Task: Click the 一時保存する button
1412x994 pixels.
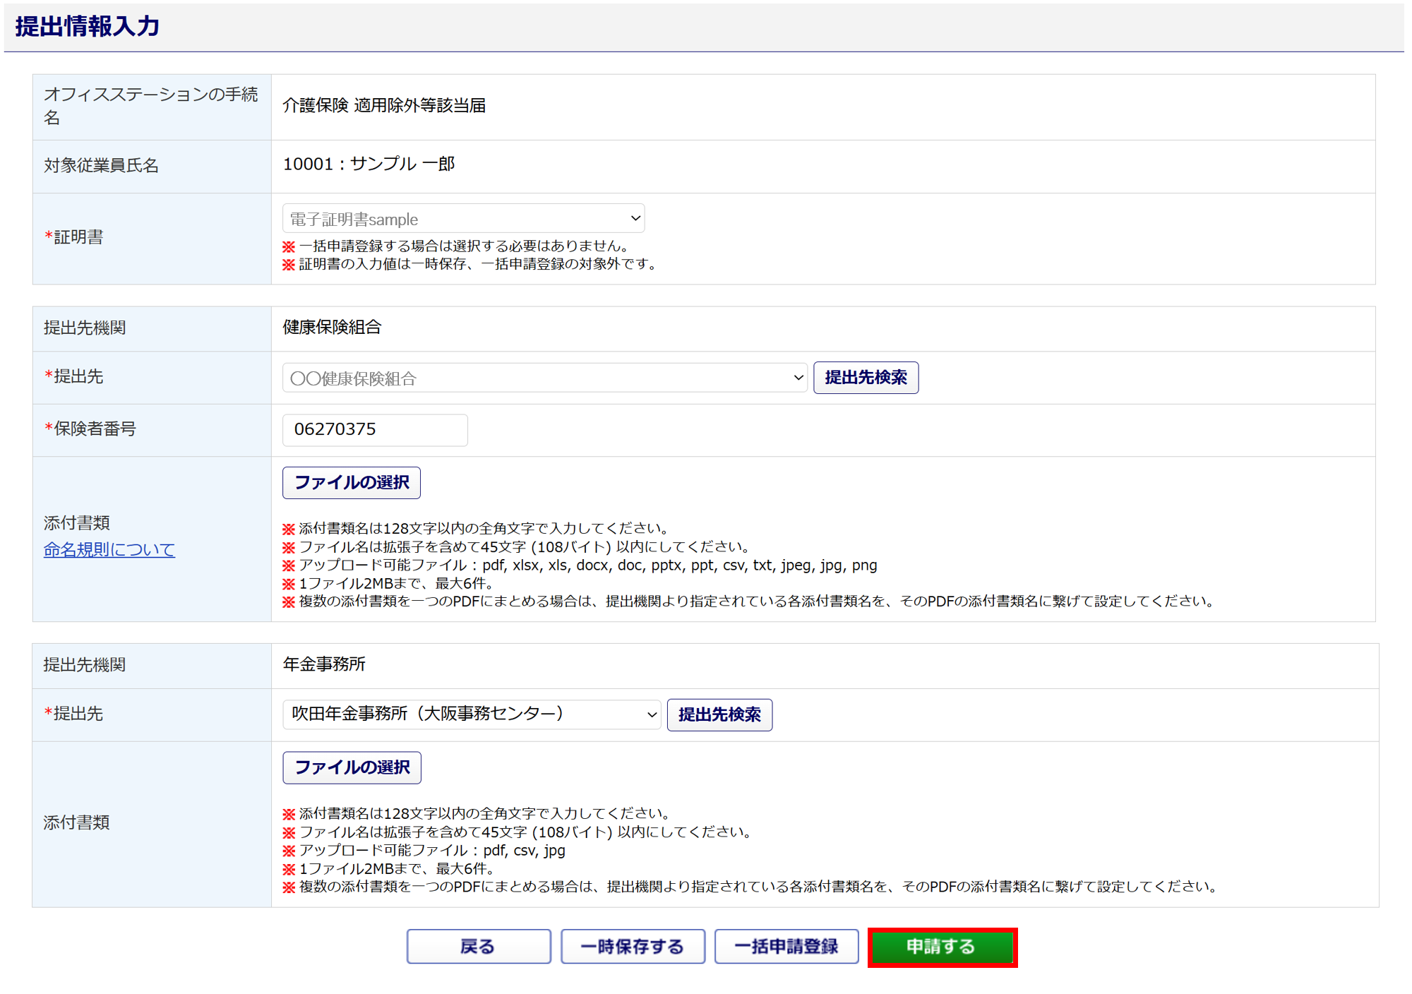Action: [633, 947]
